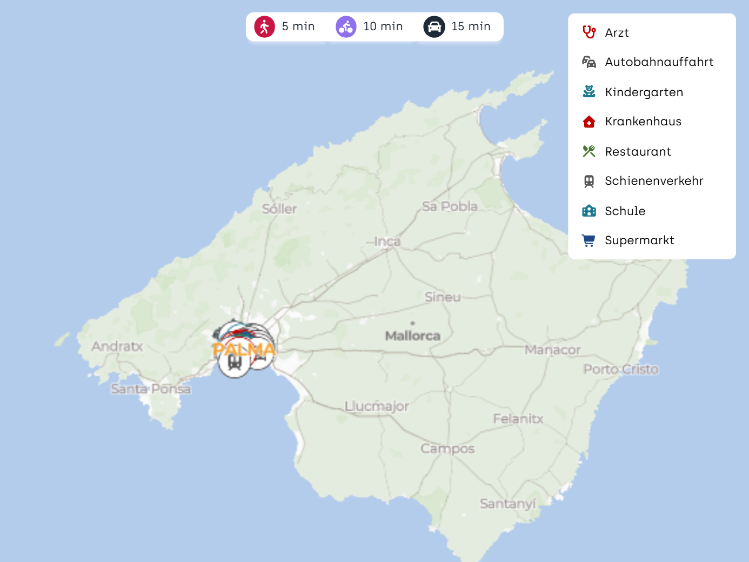
Task: Click the Sóller town label
Action: pos(279,209)
